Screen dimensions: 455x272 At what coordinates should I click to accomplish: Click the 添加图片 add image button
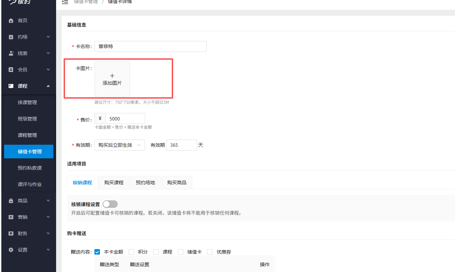(x=112, y=78)
